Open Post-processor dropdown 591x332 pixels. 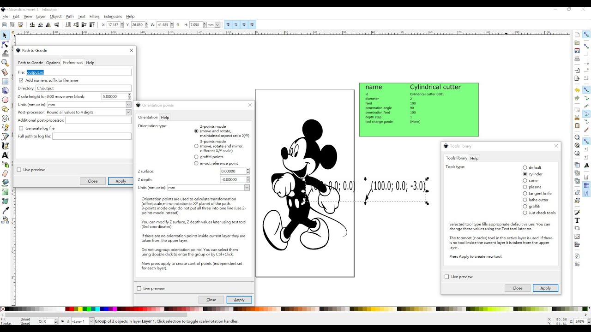(x=89, y=112)
